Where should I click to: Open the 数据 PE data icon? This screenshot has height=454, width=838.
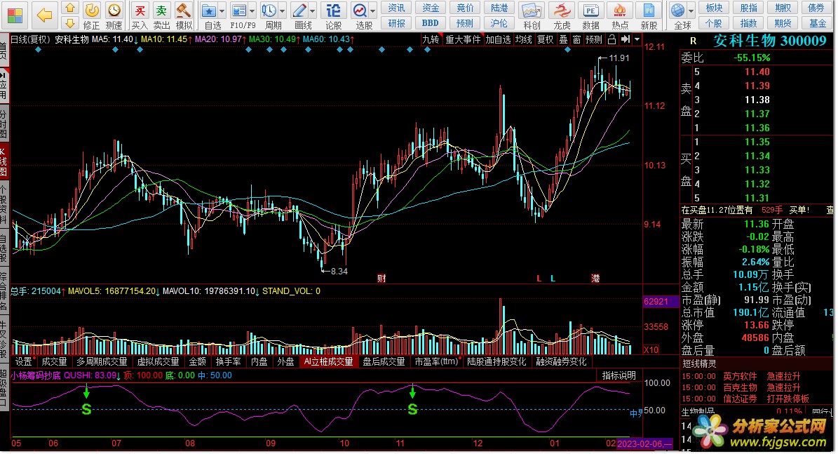coord(590,15)
